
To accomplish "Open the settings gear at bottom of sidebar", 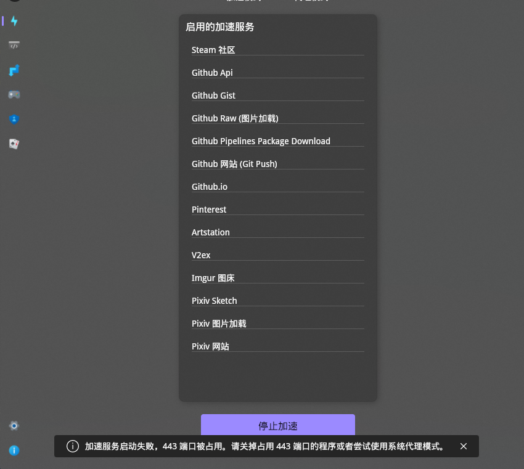I will pyautogui.click(x=14, y=425).
